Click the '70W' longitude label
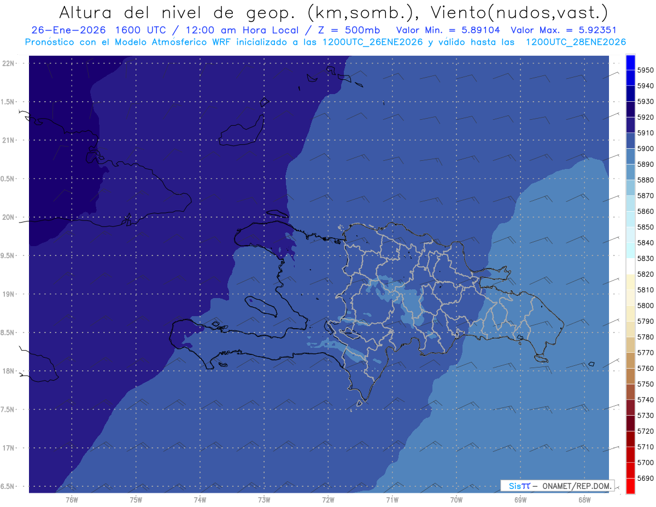Image resolution: width=656 pixels, height=507 pixels. pos(456,499)
